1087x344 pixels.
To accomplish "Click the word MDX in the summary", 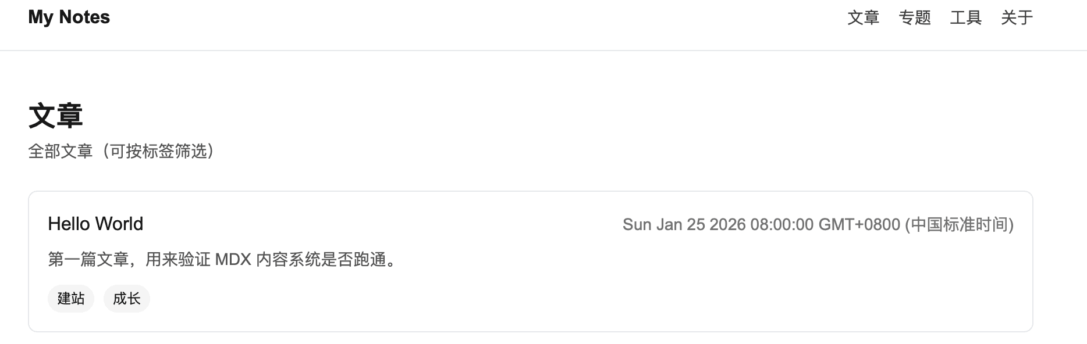I will pyautogui.click(x=233, y=259).
